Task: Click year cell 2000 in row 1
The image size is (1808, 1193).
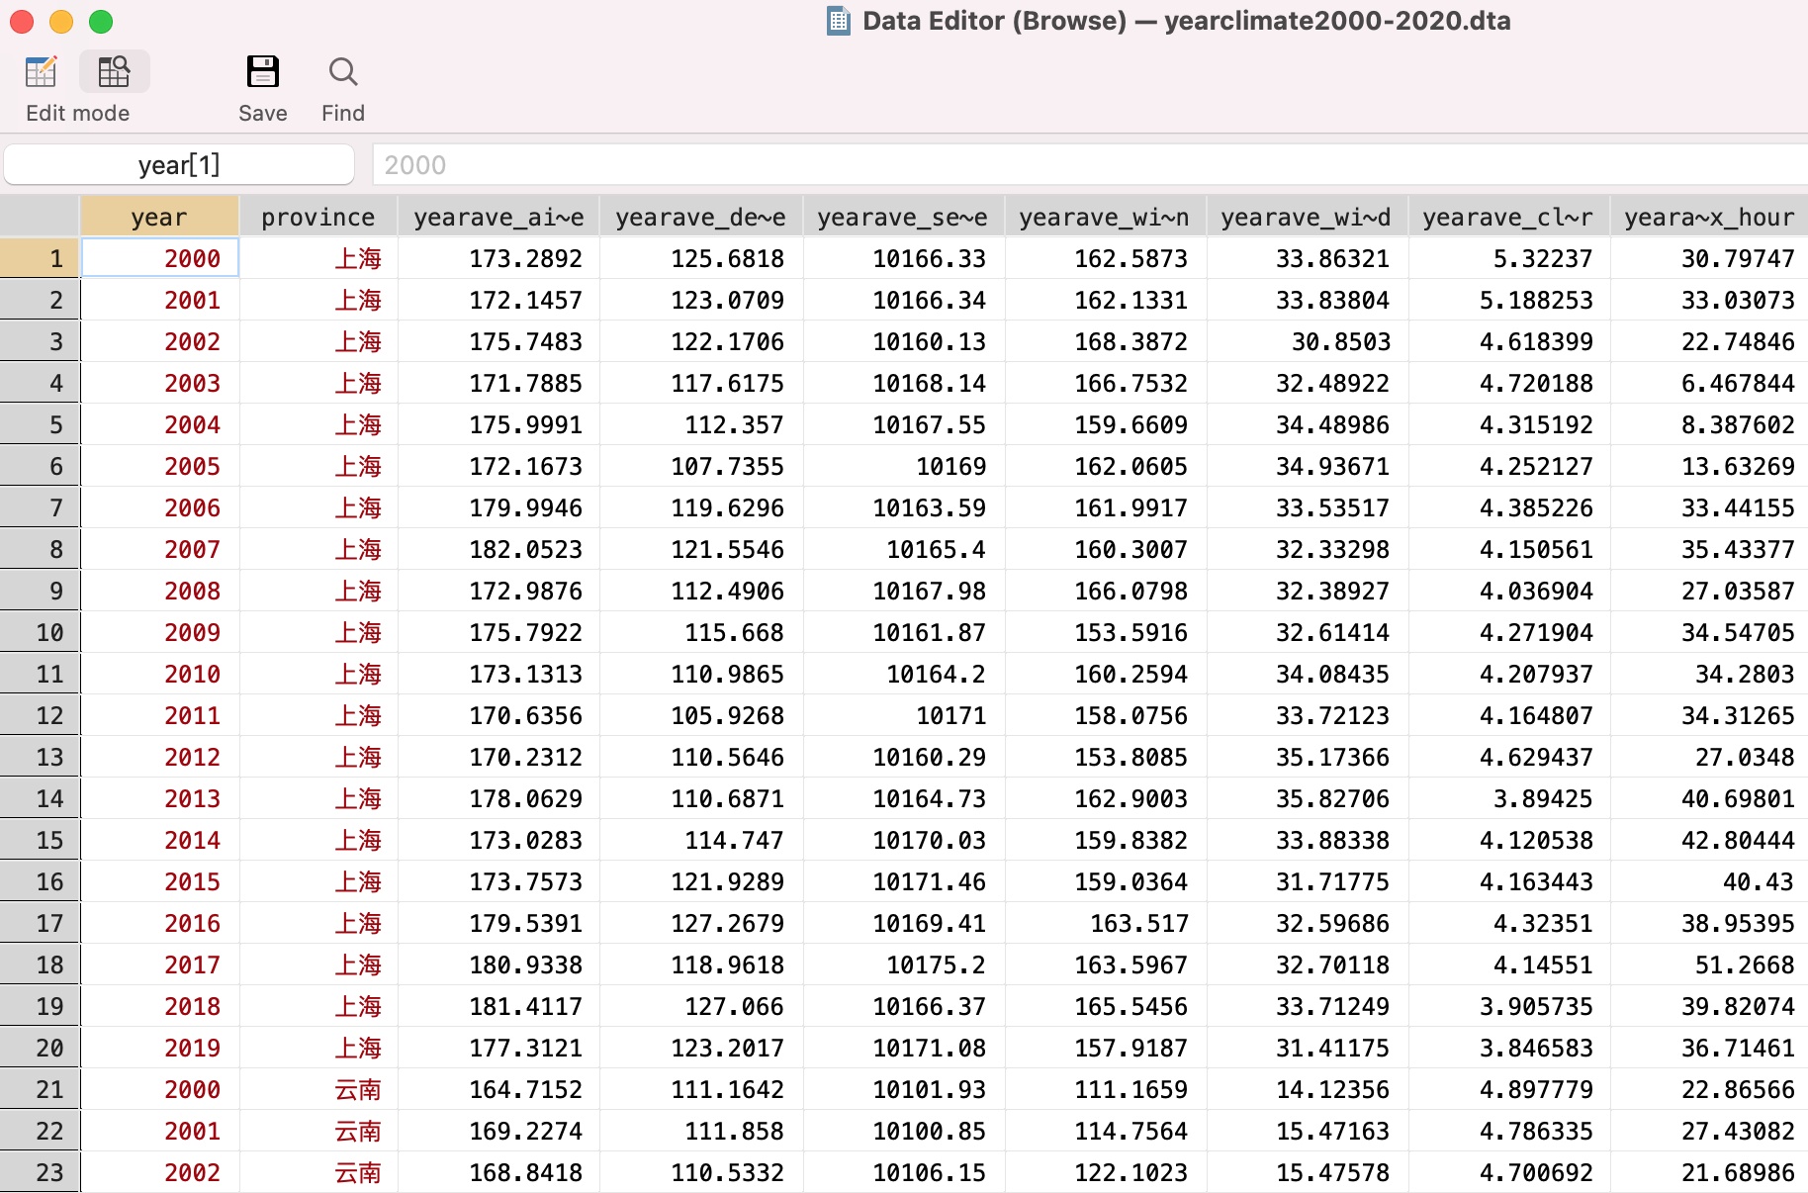Action: pyautogui.click(x=159, y=258)
